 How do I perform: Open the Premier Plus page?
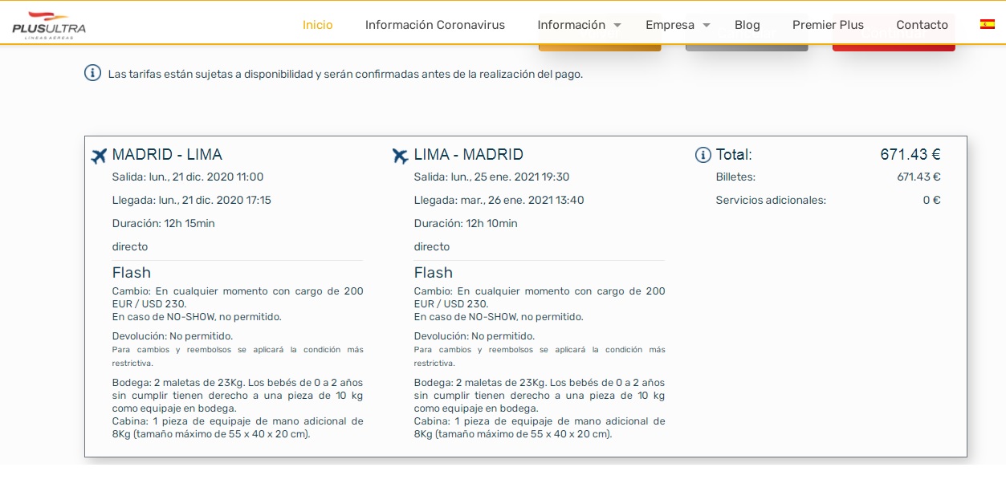tap(829, 25)
